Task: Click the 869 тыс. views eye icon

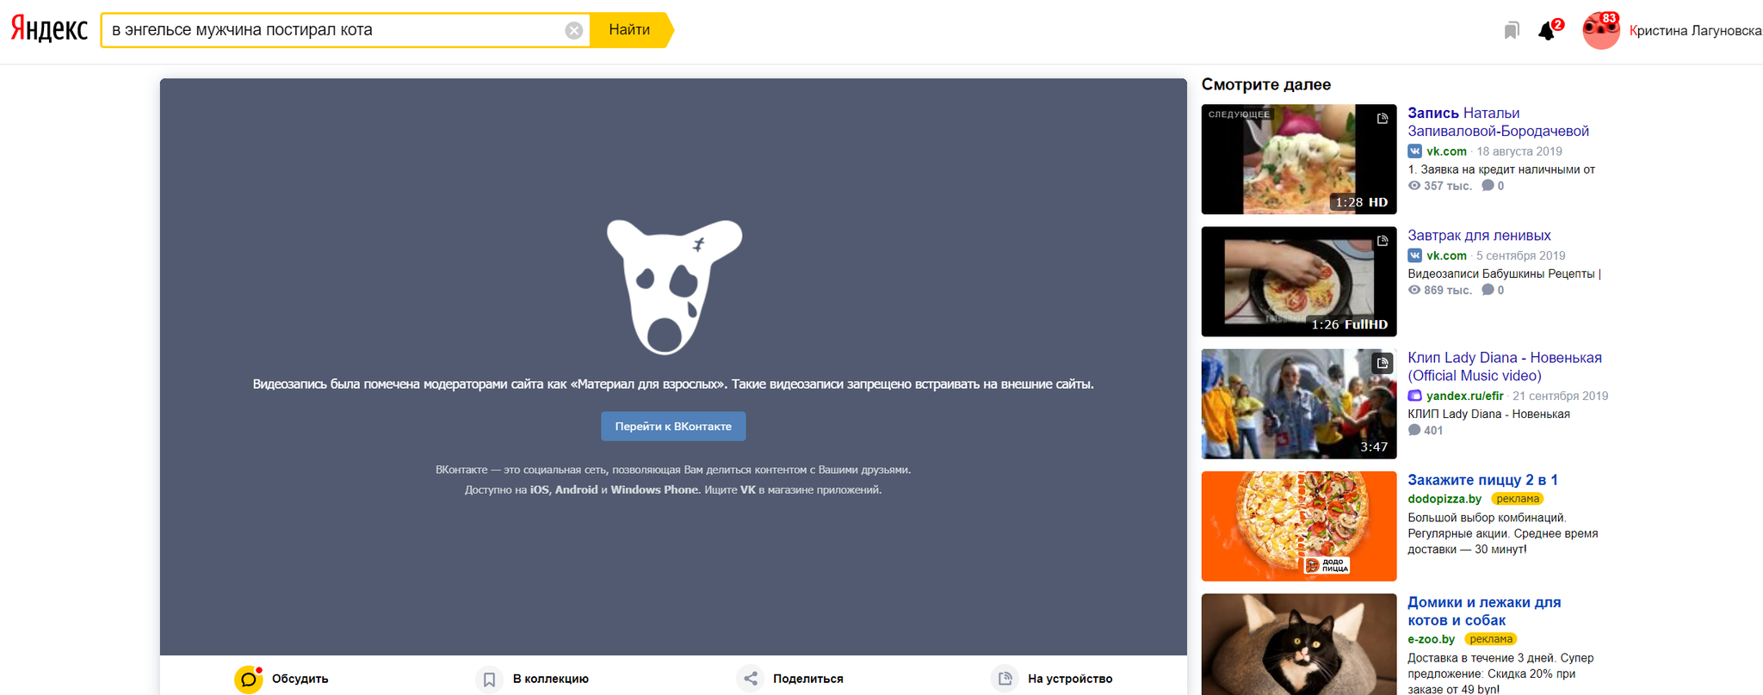Action: pos(1414,290)
